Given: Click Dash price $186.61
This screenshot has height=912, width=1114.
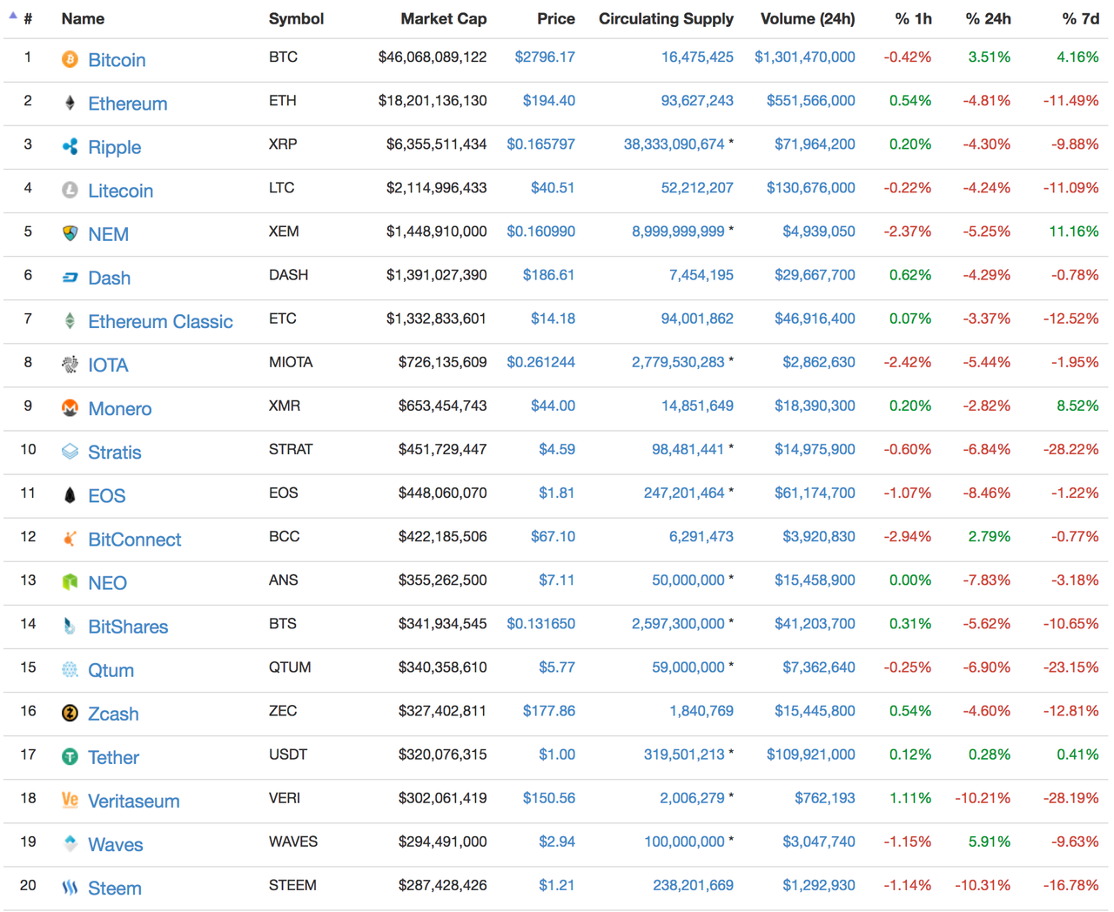Looking at the screenshot, I should click(548, 274).
